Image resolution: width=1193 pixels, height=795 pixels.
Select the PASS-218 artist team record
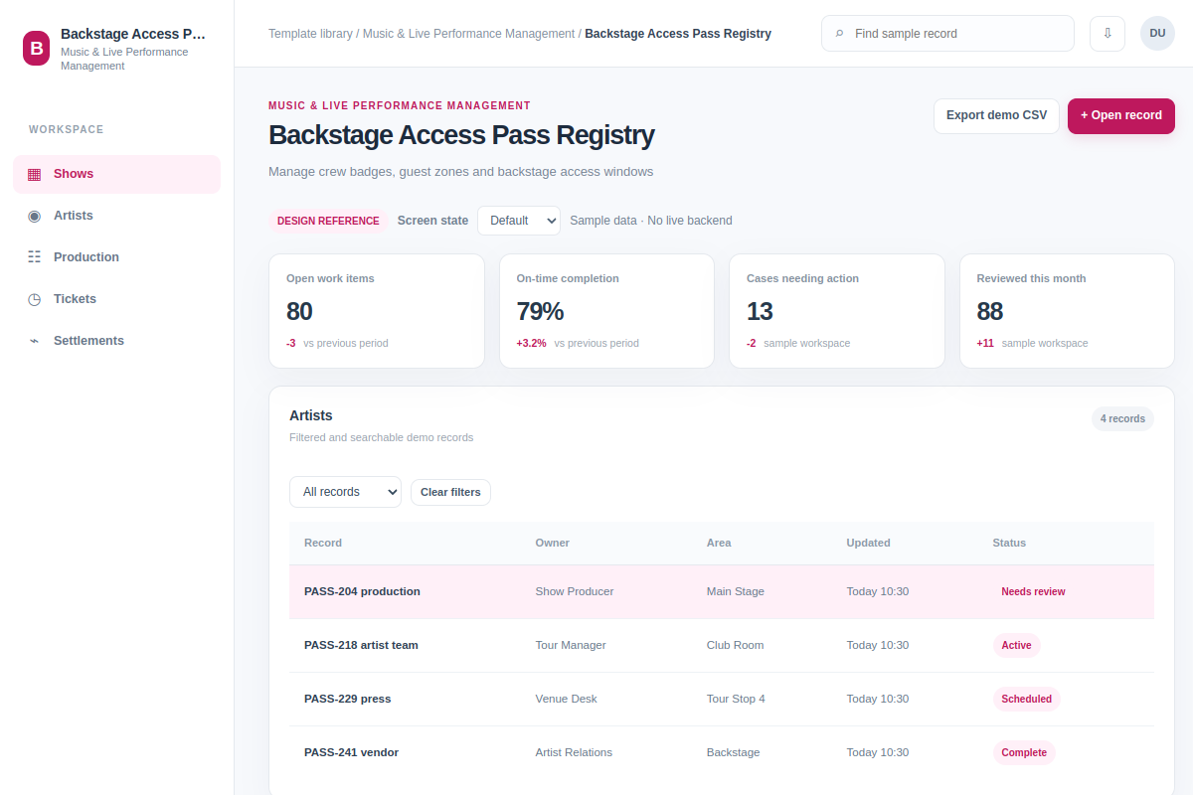[x=722, y=646]
